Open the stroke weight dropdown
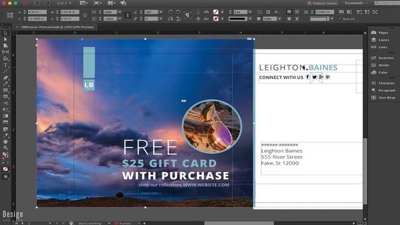 [x=250, y=12]
